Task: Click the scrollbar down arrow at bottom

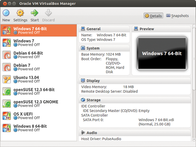Action: click(194, 139)
